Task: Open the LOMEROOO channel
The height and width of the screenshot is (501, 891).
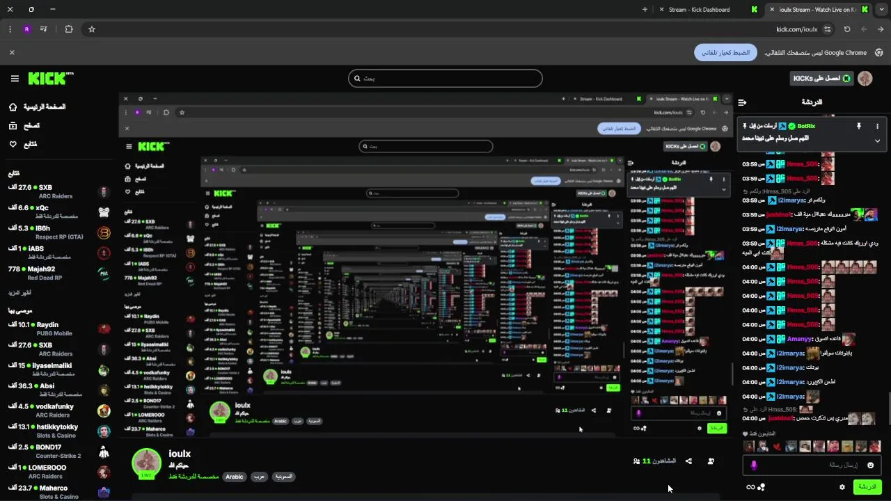Action: point(59,472)
